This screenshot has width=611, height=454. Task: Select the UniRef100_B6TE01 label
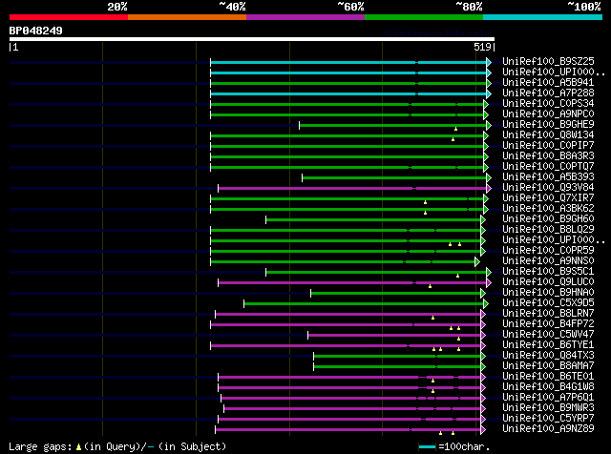pos(548,377)
